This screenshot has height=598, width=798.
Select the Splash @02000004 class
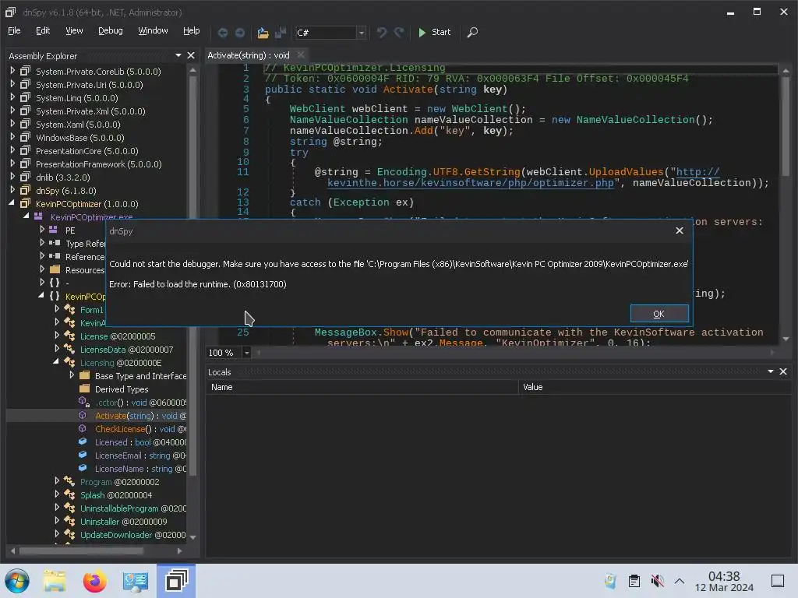pyautogui.click(x=116, y=494)
